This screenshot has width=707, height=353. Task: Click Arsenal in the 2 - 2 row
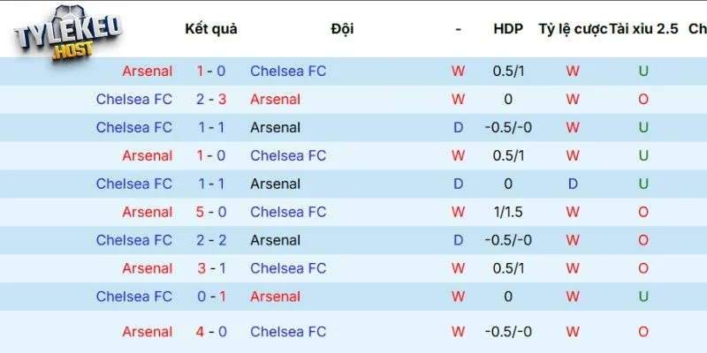[x=275, y=240]
